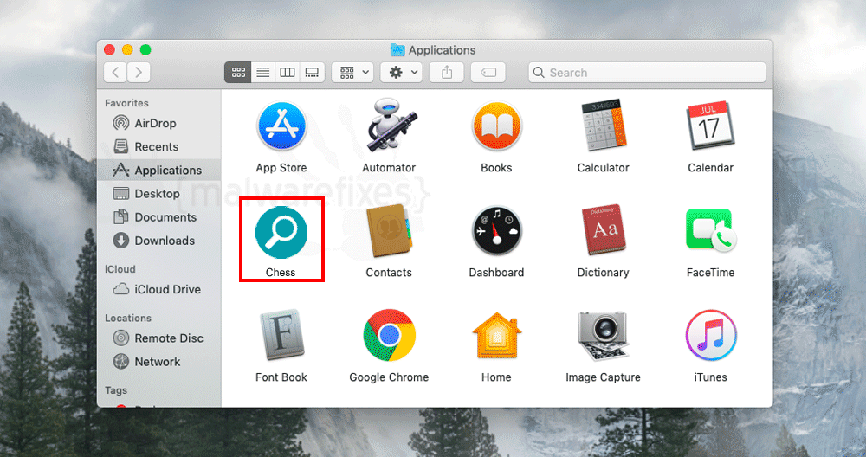This screenshot has height=457, width=866.
Task: Click the "App Store" label text
Action: click(x=281, y=168)
